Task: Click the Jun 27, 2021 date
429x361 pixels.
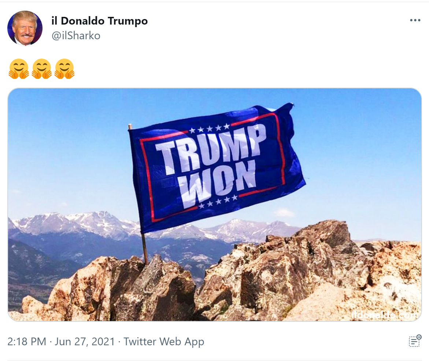Action: point(85,342)
